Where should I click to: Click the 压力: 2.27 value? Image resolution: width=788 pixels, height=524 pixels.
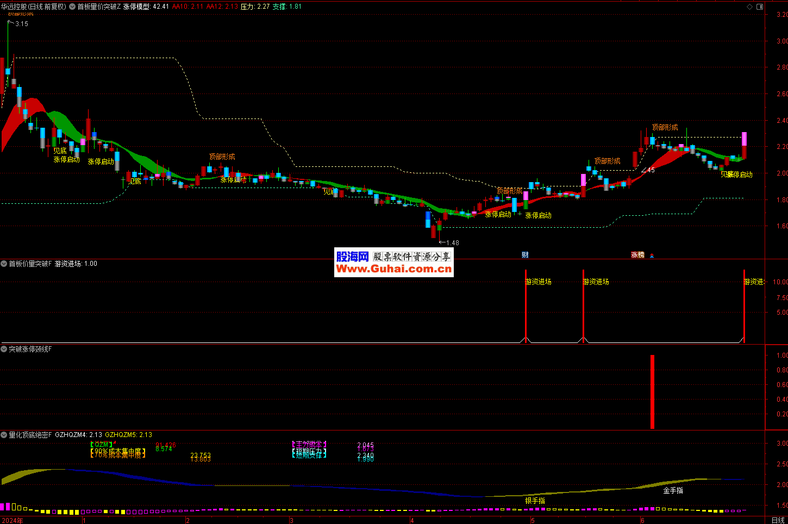[255, 7]
